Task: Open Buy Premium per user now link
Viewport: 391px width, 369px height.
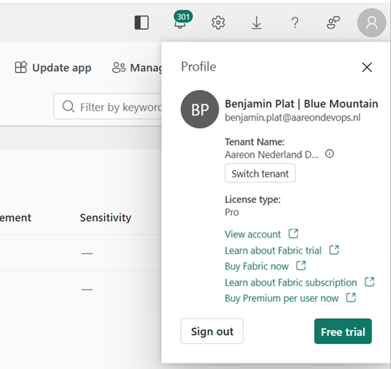Action: pyautogui.click(x=281, y=298)
